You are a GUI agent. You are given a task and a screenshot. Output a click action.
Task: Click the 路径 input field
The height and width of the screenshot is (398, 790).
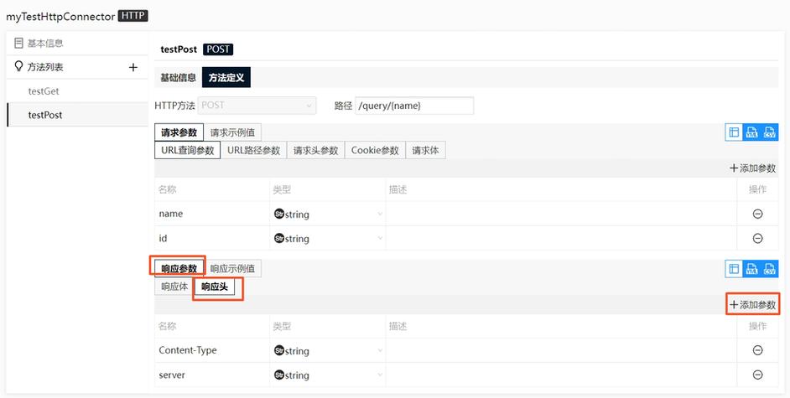tap(414, 106)
